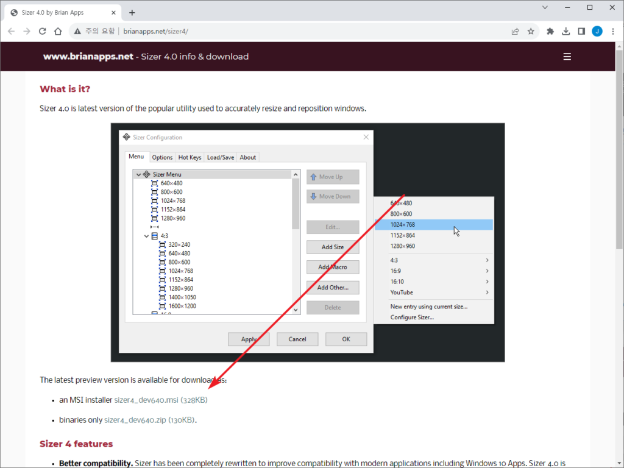Click the Share this page icon
Screen dimensions: 624x468
click(515, 31)
